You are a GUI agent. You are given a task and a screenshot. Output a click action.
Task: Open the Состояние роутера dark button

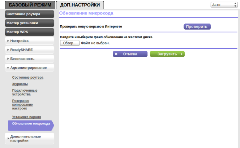pos(30,14)
